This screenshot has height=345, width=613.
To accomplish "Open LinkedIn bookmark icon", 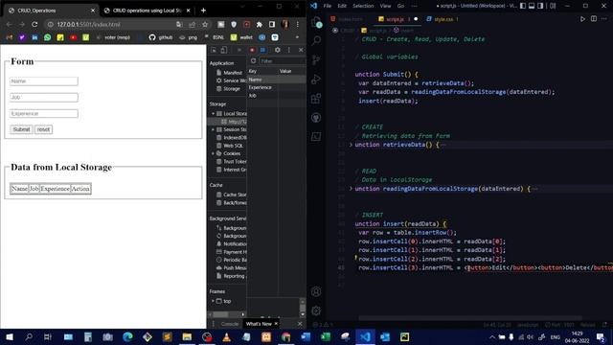I will point(34,37).
